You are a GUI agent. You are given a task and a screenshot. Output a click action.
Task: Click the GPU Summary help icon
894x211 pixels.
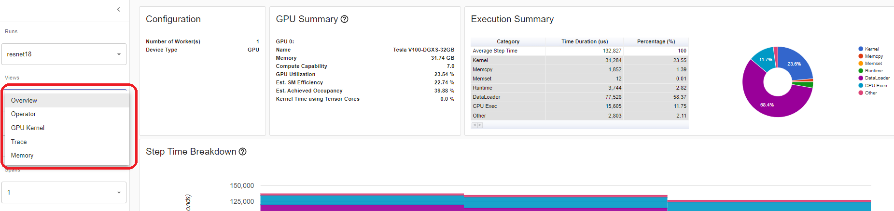pyautogui.click(x=344, y=19)
